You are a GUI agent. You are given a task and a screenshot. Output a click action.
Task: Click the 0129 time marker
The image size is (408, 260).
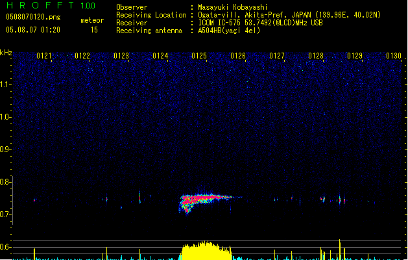click(x=355, y=56)
